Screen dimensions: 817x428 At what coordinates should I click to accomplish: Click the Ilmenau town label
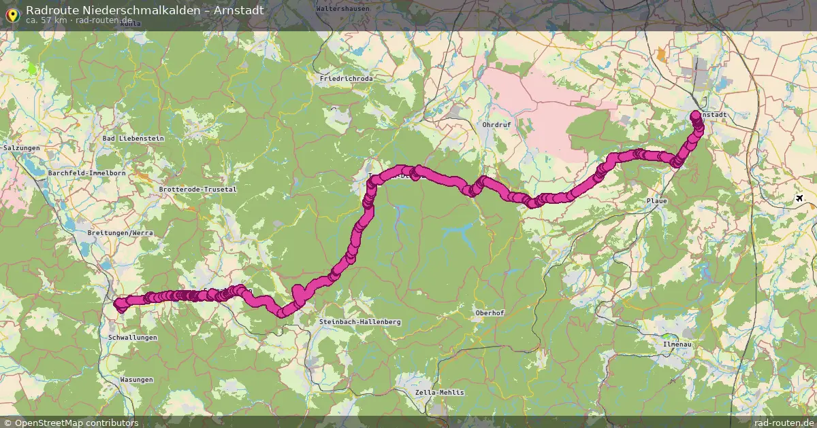click(x=677, y=344)
